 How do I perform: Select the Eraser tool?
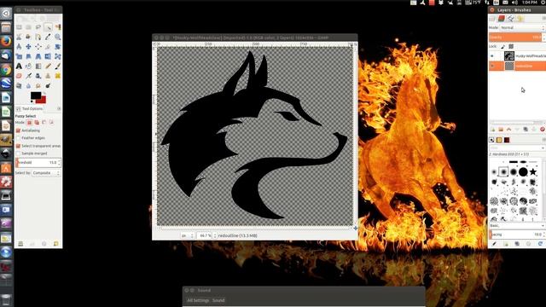[19, 76]
